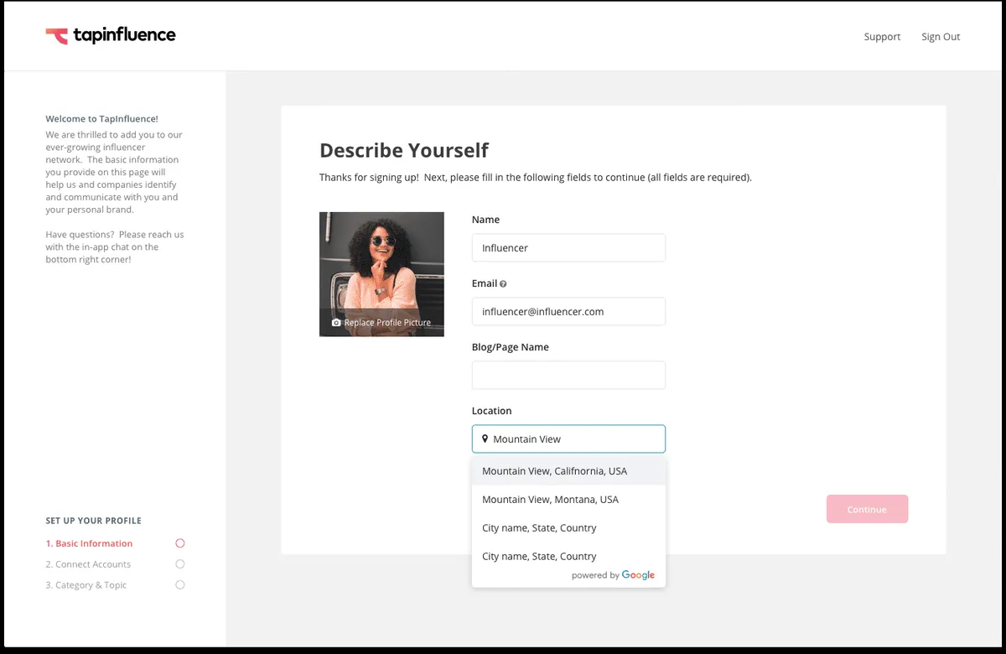
Task: Select the last City name, State, Country suggestion
Action: 568,556
